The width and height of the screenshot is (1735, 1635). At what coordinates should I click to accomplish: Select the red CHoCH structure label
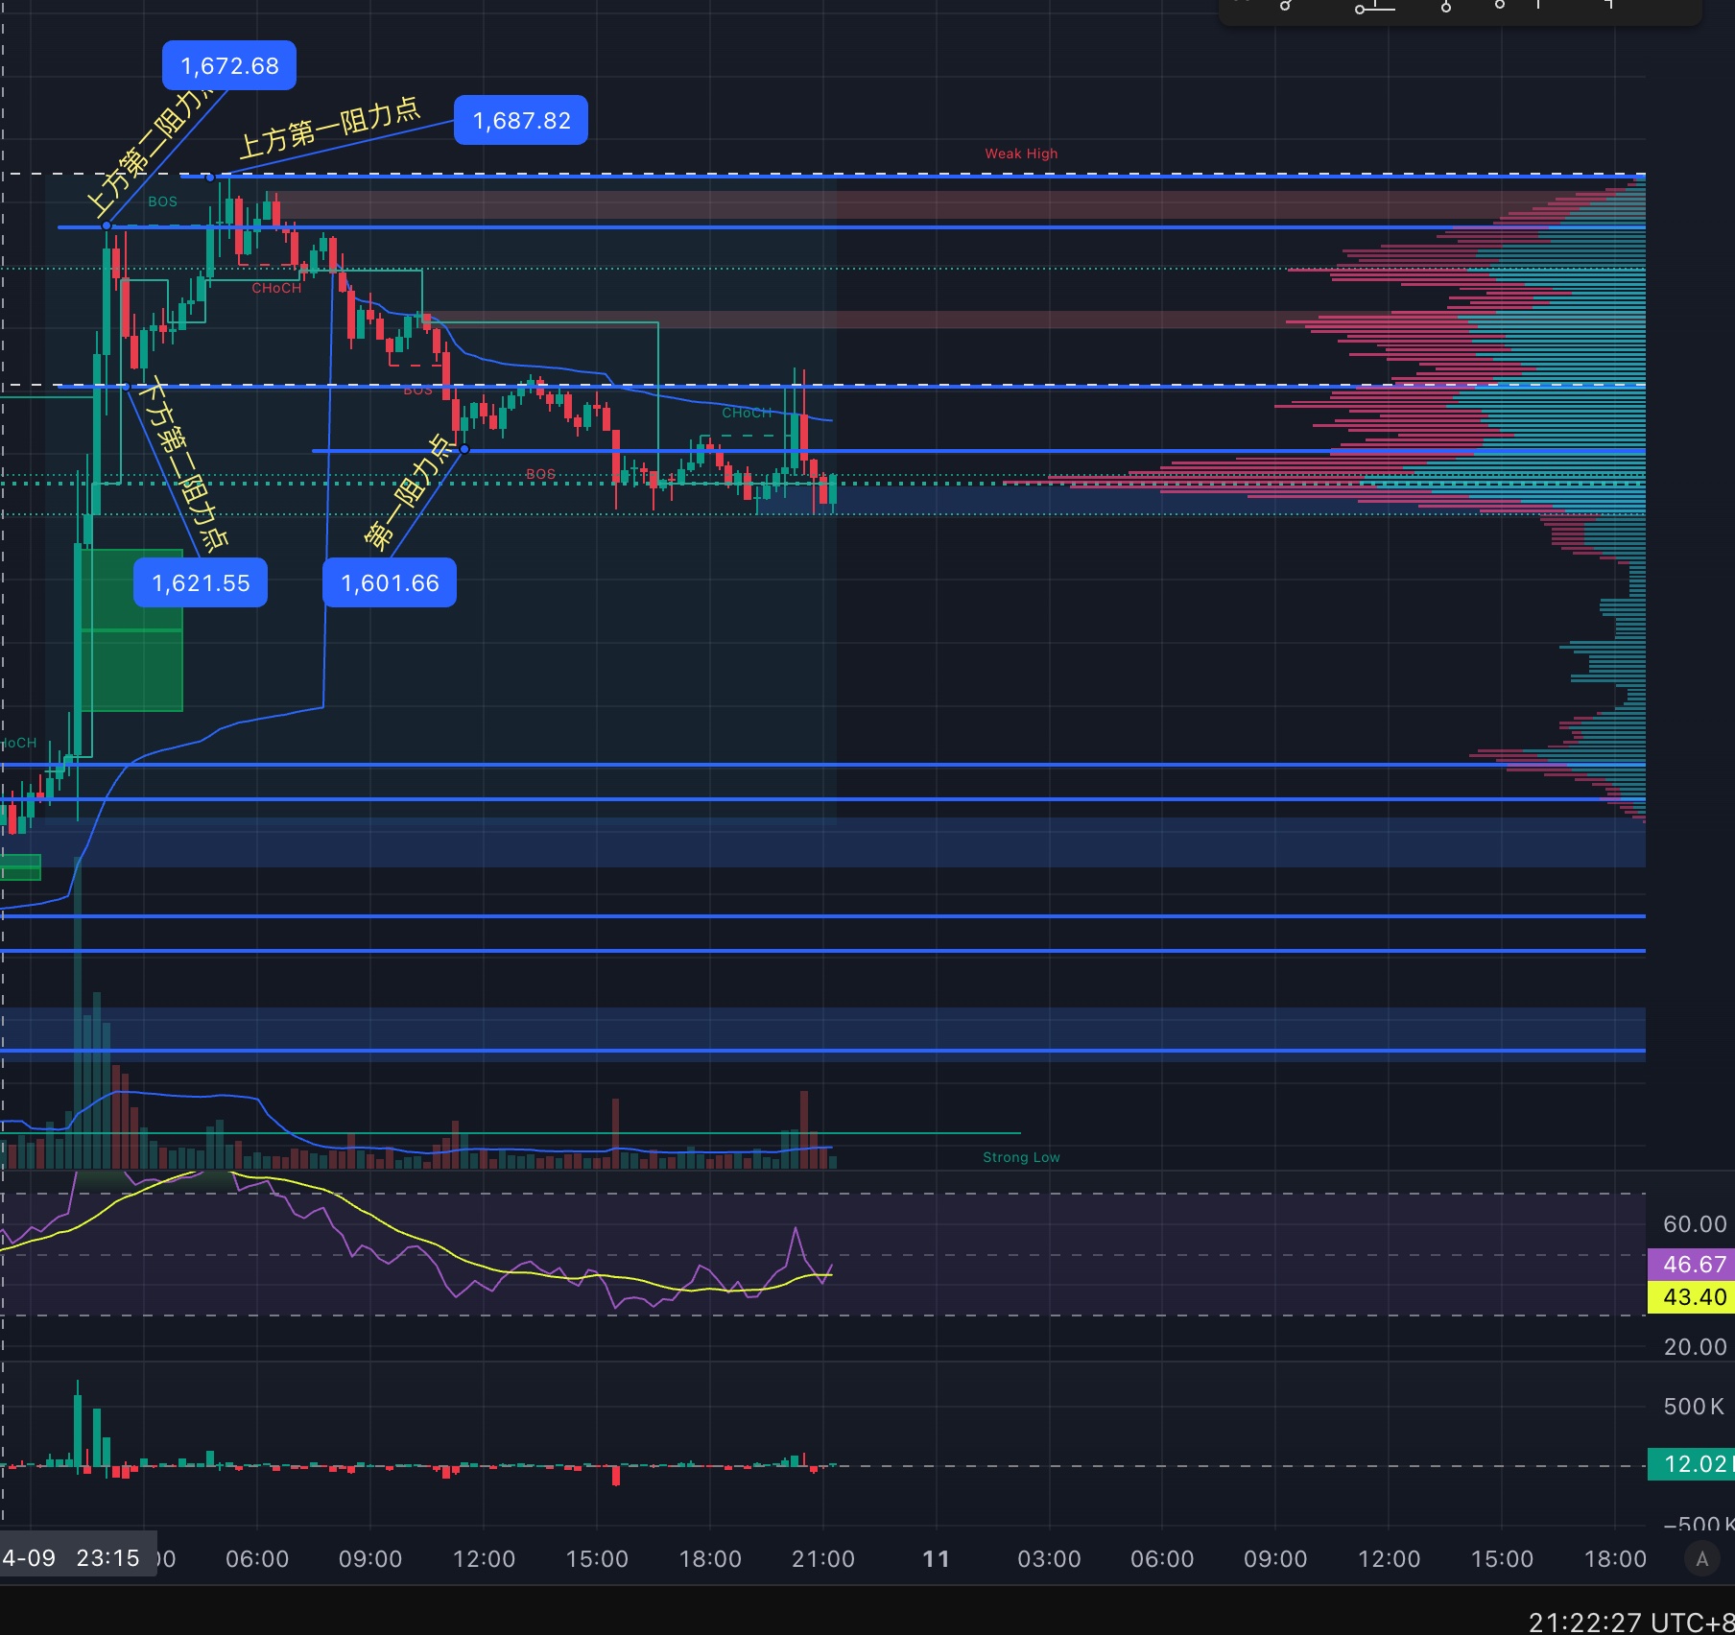[x=276, y=288]
